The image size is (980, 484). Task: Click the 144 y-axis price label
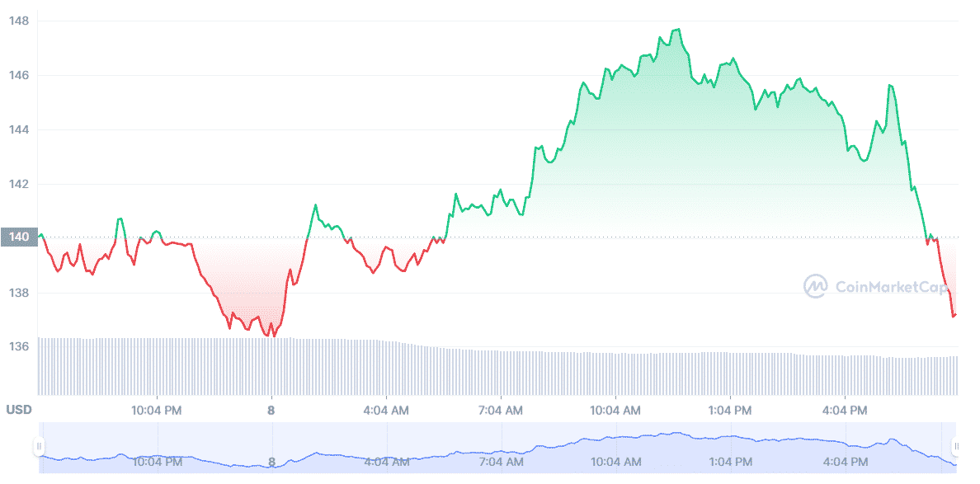point(20,129)
